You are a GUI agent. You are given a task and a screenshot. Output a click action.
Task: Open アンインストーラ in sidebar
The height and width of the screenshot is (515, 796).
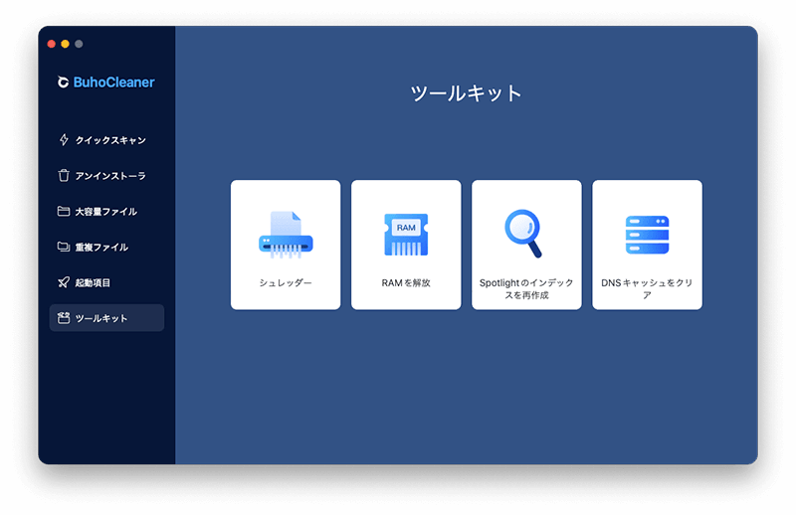pyautogui.click(x=106, y=176)
